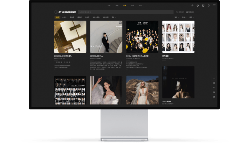The image size is (233, 151).
Task: Select the first radio option beside search bar
Action: click(177, 12)
